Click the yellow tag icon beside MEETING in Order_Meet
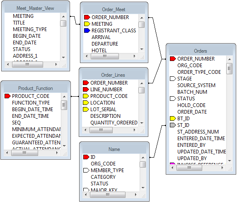The image size is (237, 202). coord(87,24)
